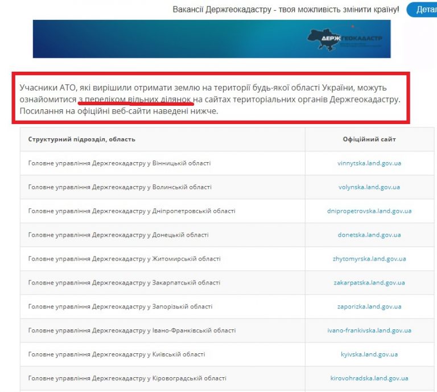Open the kirovohradska.land.gov.ua link
Image resolution: width=437 pixels, height=392 pixels.
[x=369, y=378]
